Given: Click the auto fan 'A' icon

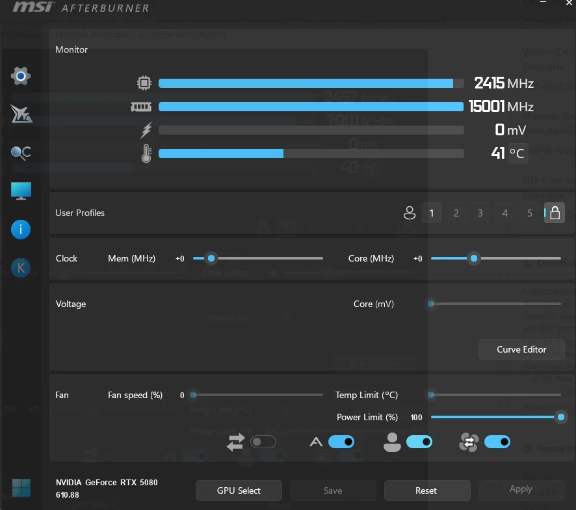Looking at the screenshot, I should (x=316, y=442).
